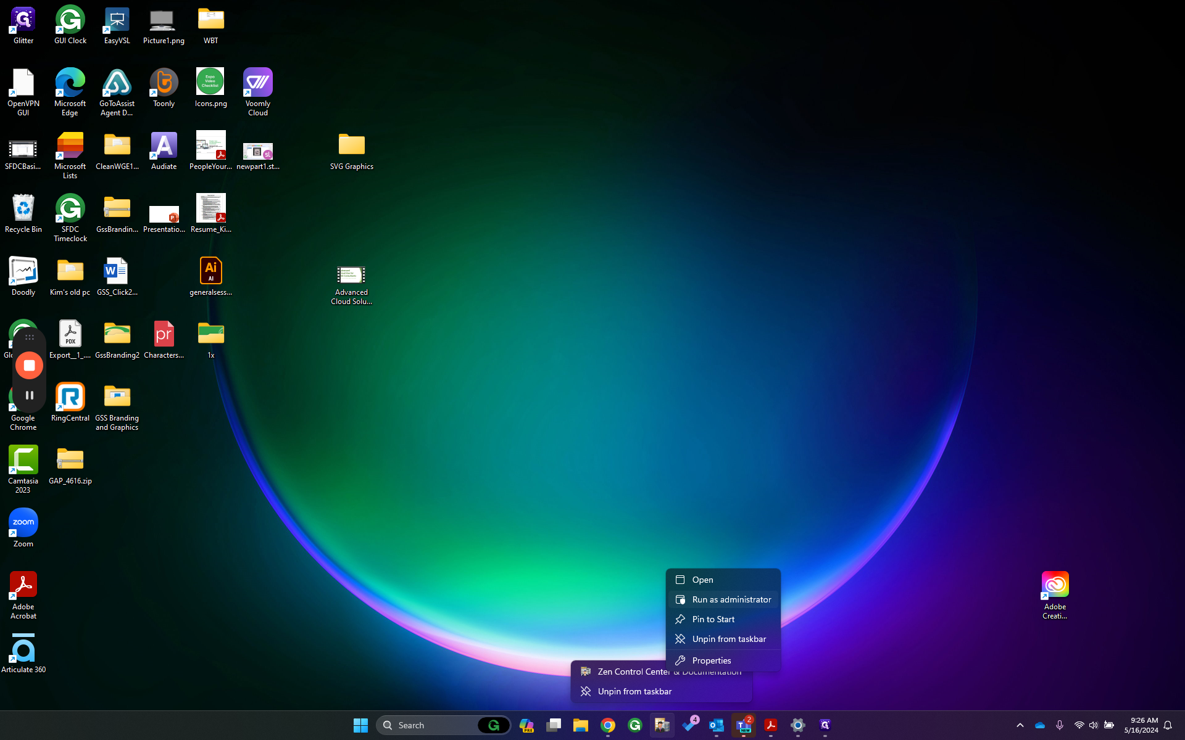1185x740 pixels.
Task: Stop the screen recording with red button
Action: point(29,365)
